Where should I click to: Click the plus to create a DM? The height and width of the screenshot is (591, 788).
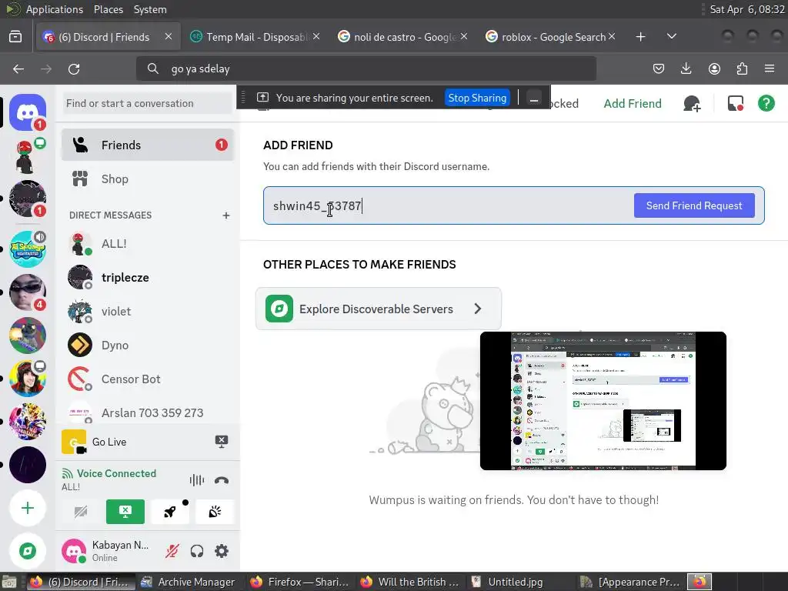pyautogui.click(x=226, y=215)
